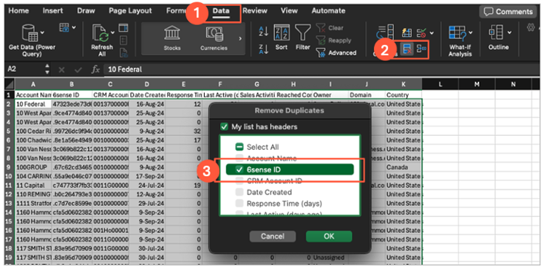Switch to the Insert tab

click(53, 11)
